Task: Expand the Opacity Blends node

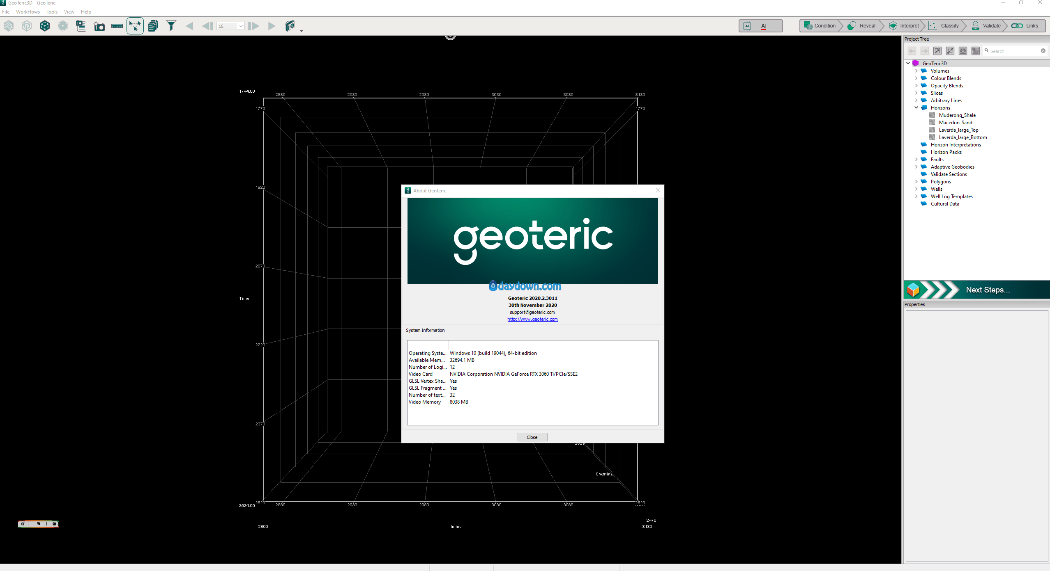Action: (x=916, y=85)
